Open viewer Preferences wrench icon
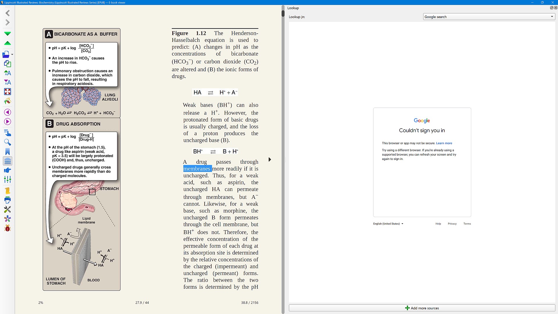The height and width of the screenshot is (314, 558). [x=8, y=209]
